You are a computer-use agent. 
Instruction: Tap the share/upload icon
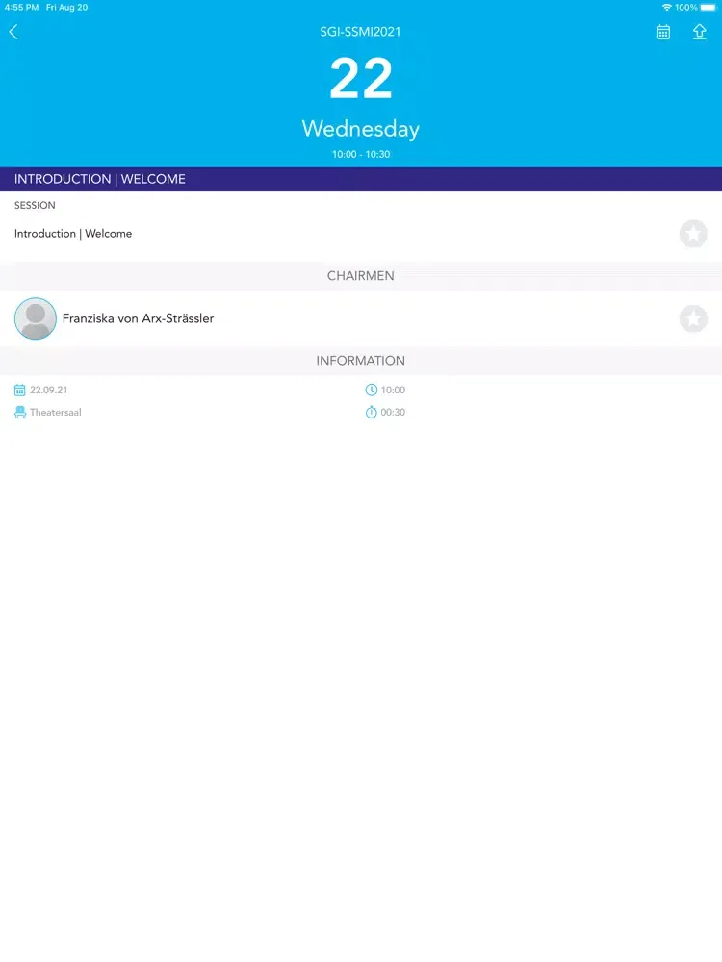[699, 32]
